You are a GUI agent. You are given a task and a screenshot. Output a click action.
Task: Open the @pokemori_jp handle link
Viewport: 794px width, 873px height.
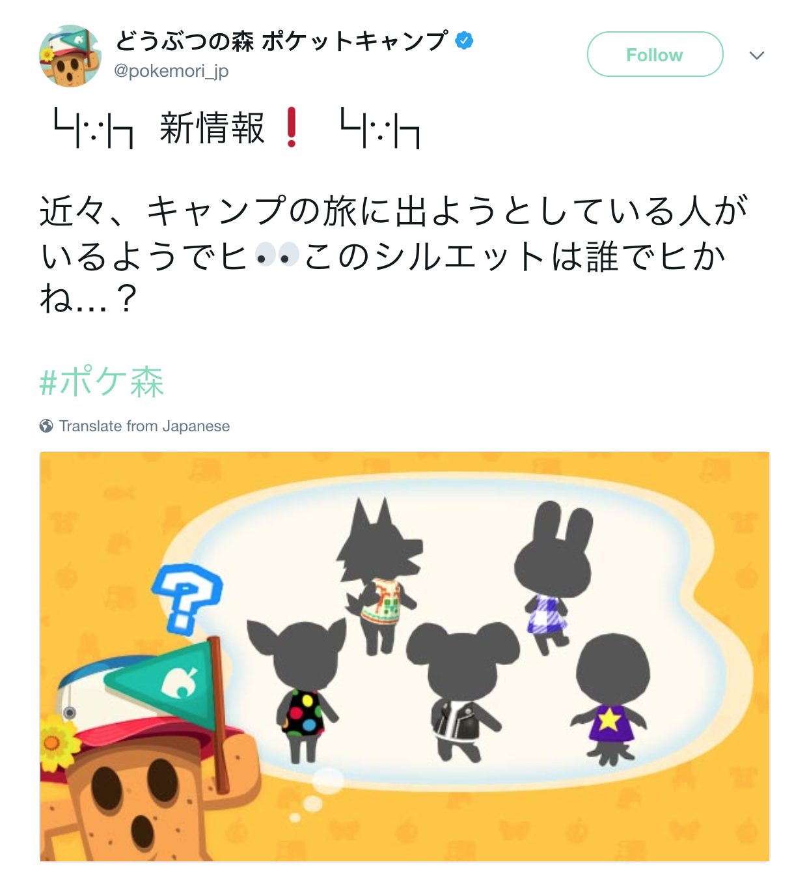(171, 70)
